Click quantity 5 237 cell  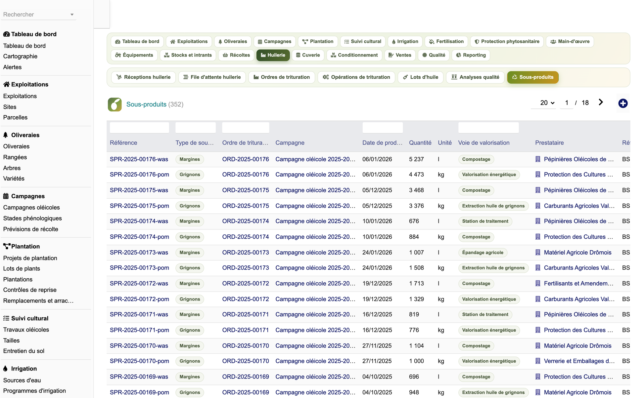416,159
